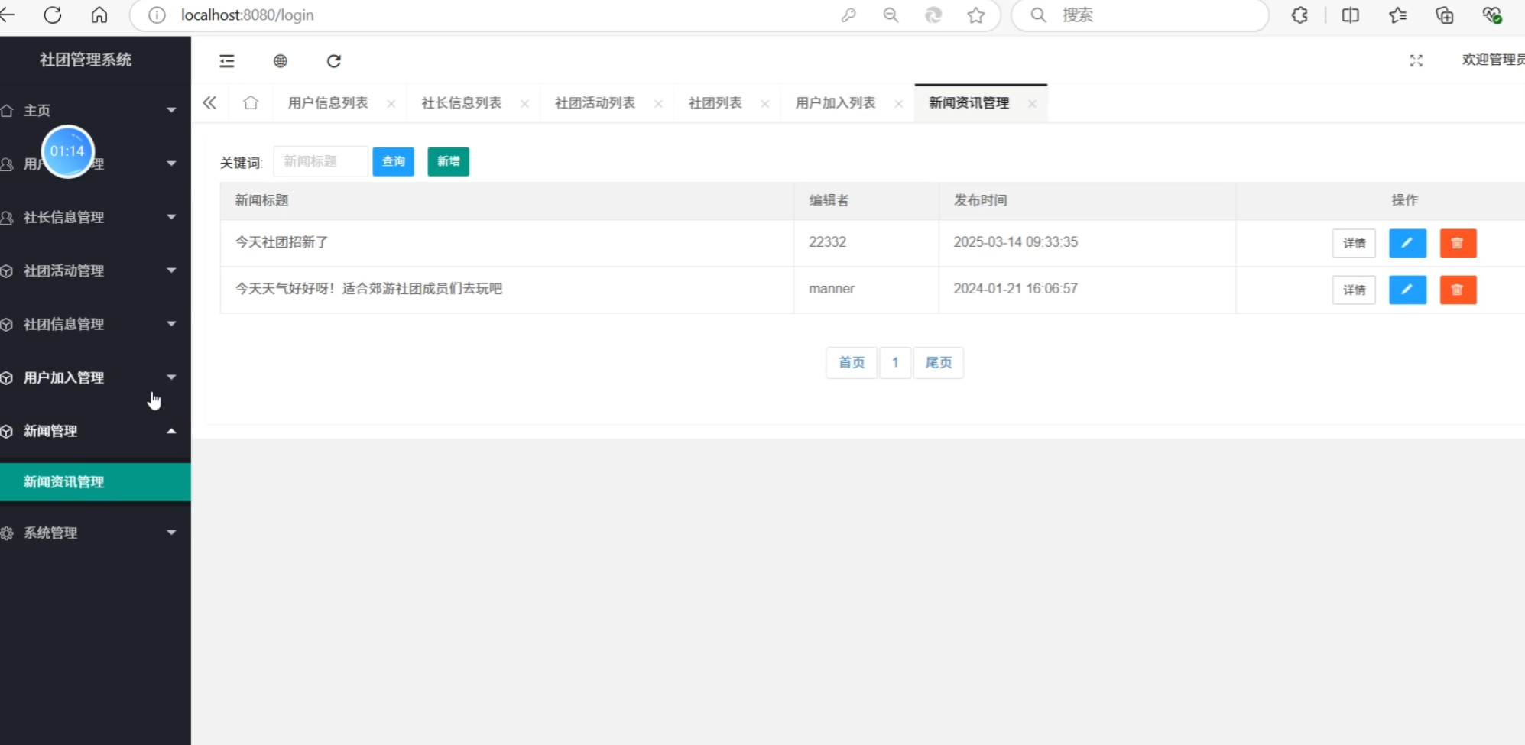Toggle fullscreen mode icon

point(1416,61)
